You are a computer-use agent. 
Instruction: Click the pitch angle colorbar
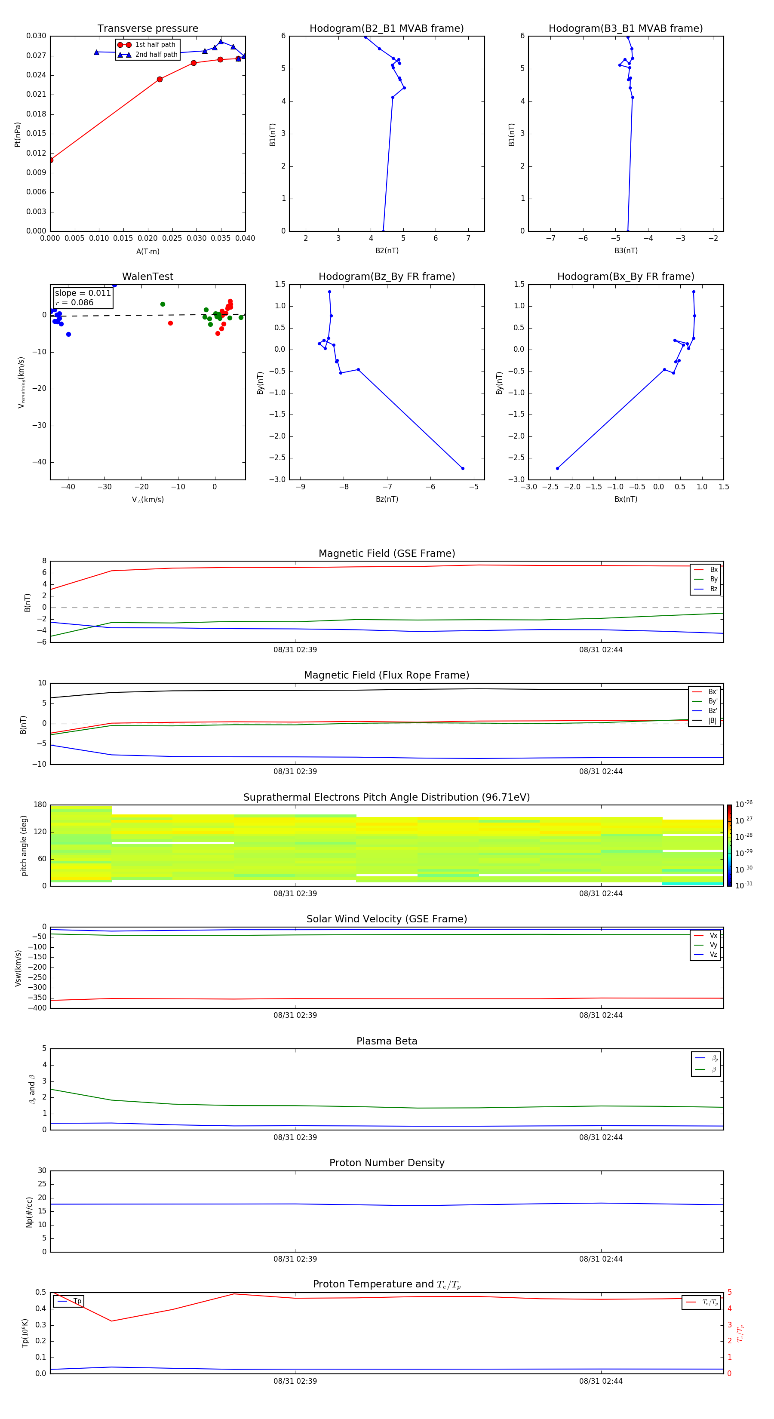coord(729,845)
